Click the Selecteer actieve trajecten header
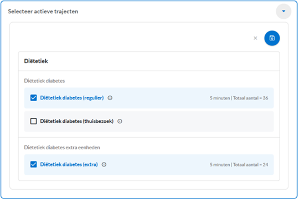299x199 pixels. click(x=43, y=12)
